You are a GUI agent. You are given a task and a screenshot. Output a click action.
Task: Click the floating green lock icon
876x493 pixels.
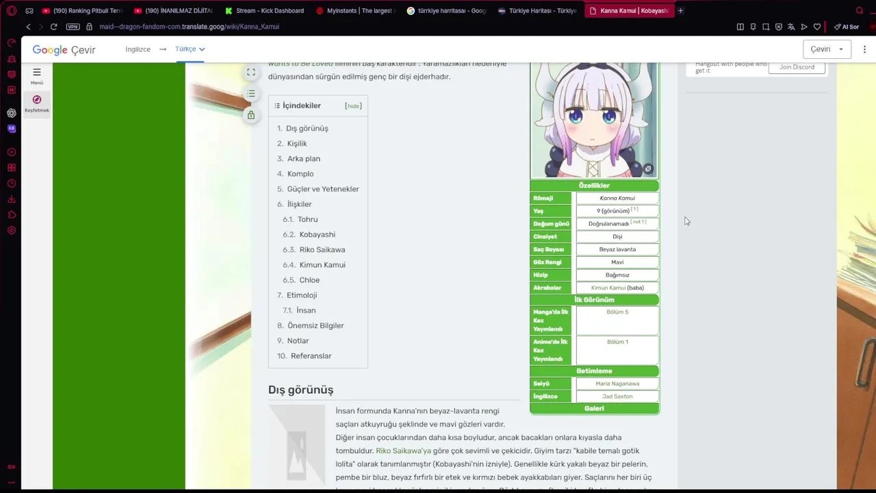click(x=251, y=115)
